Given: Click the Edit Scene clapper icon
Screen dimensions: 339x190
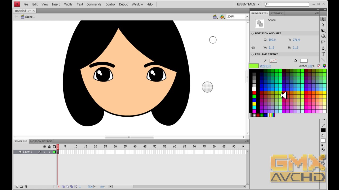Looking at the screenshot, I should tap(215, 17).
